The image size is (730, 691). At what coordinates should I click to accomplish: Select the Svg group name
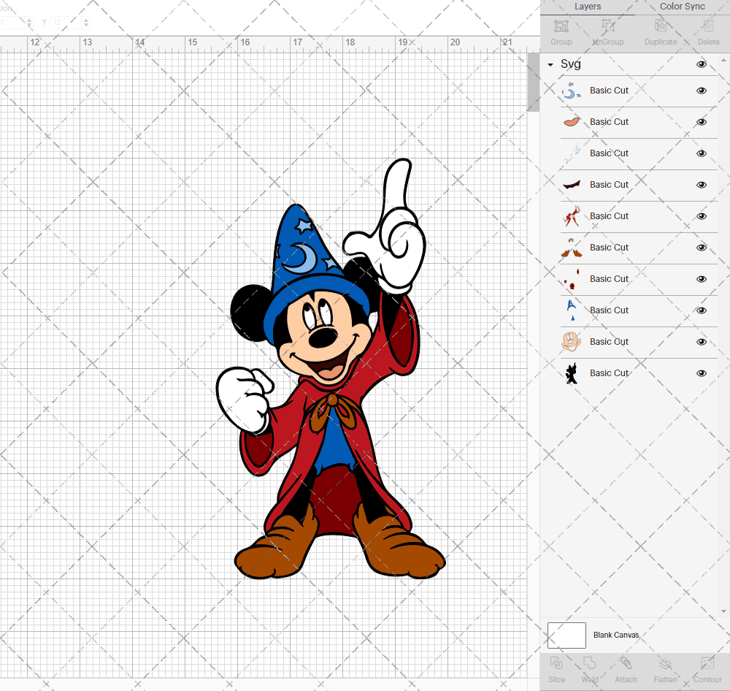570,64
